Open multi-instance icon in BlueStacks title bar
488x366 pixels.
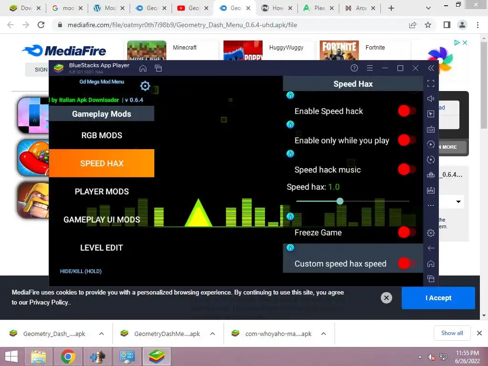pos(158,68)
